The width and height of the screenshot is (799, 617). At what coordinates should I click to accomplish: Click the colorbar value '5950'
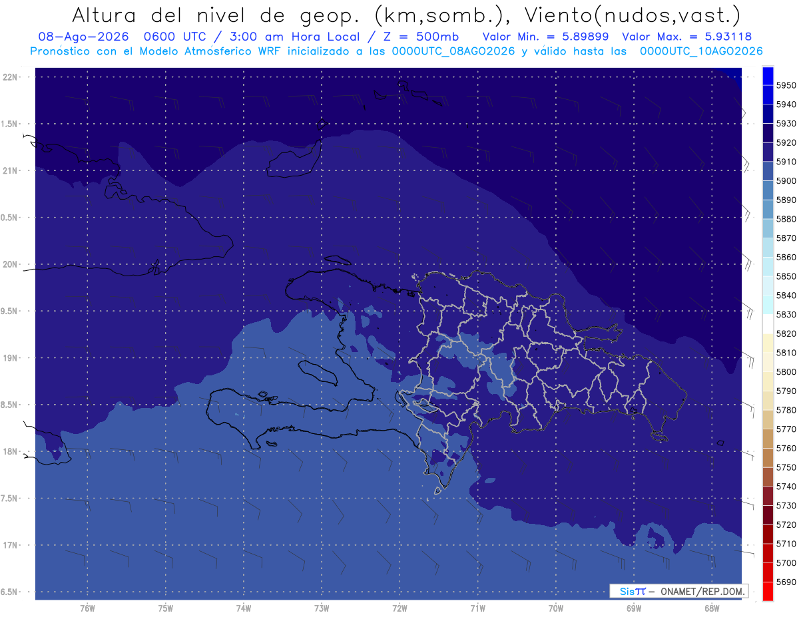pos(786,85)
